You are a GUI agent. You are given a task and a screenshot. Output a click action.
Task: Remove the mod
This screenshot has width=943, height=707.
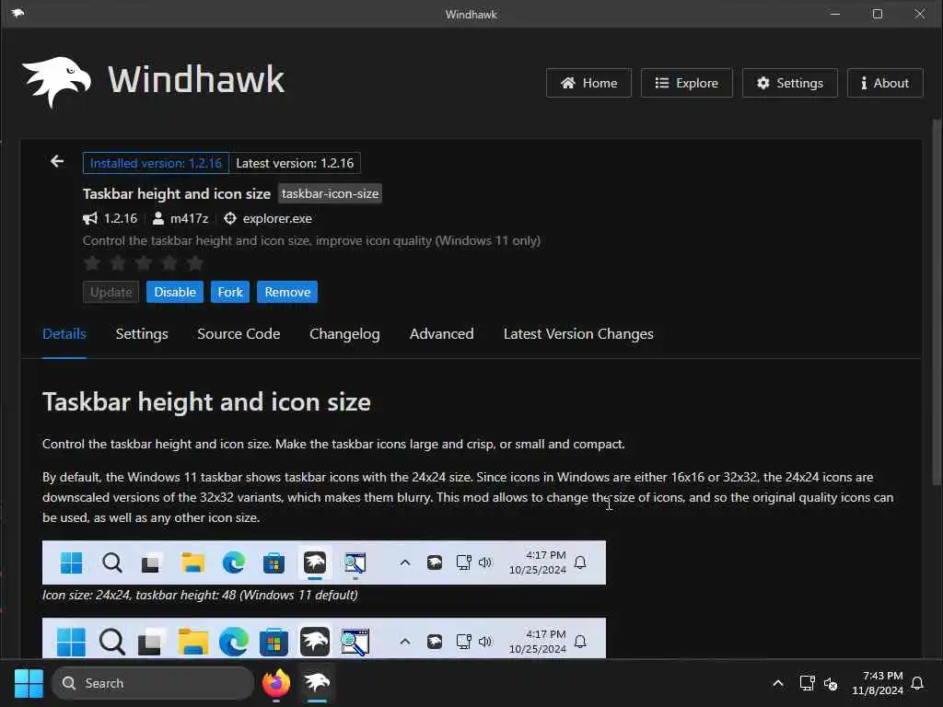(x=287, y=292)
